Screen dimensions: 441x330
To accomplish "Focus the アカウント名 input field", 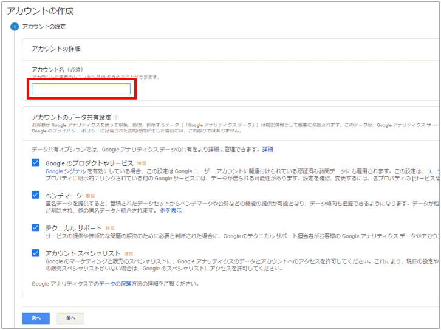I will tap(81, 89).
